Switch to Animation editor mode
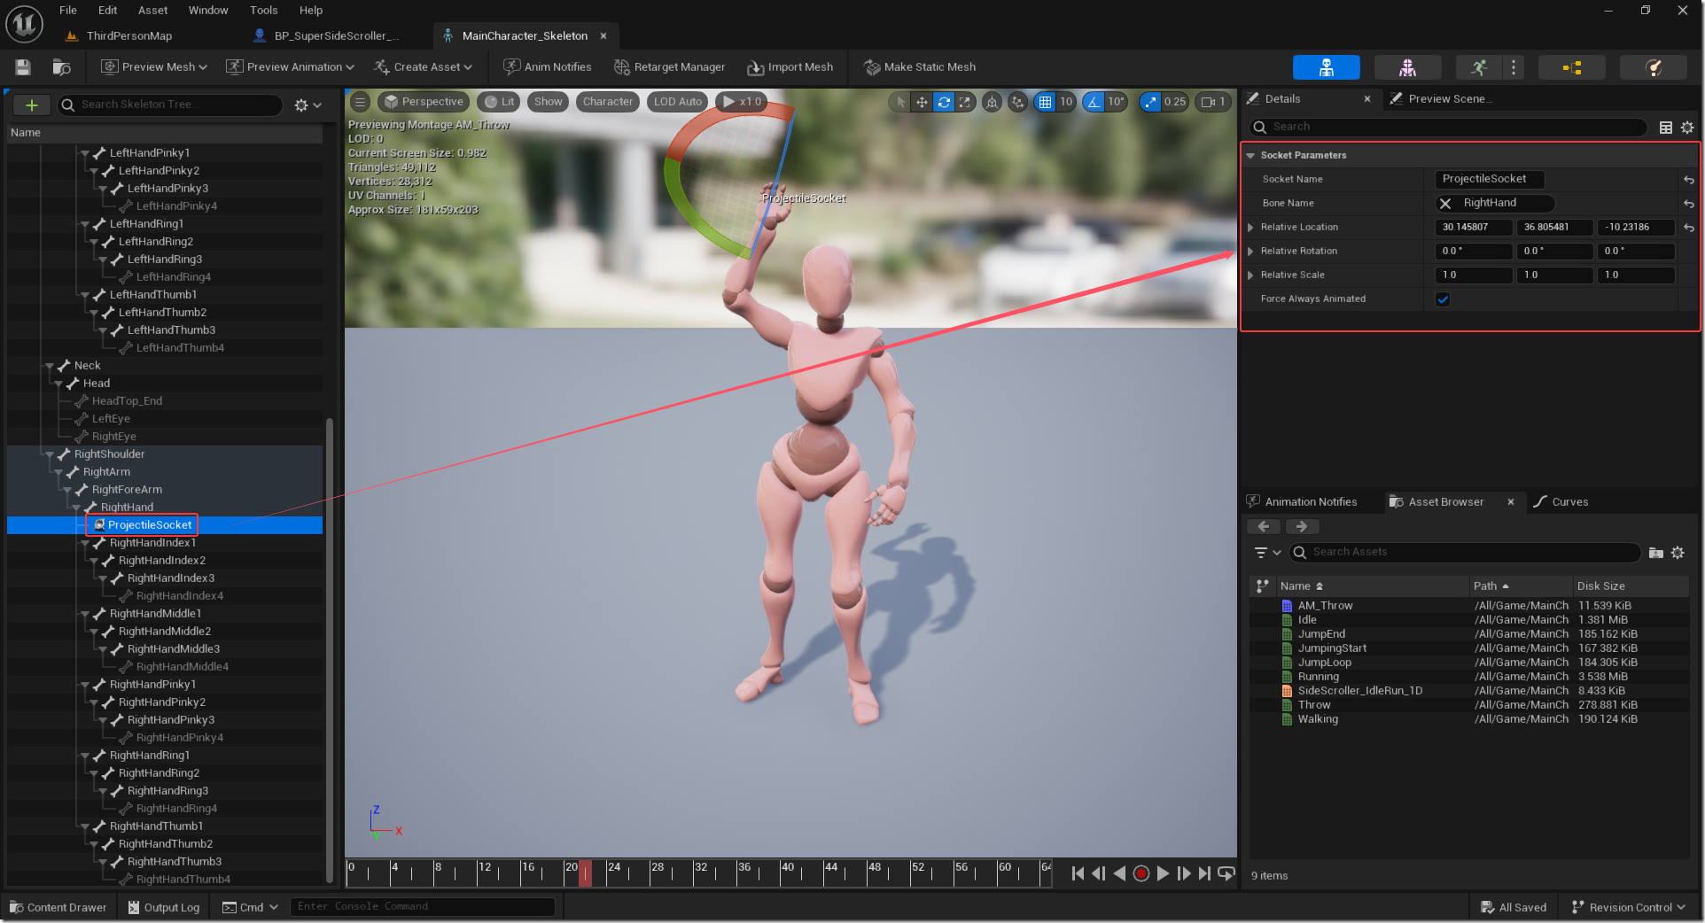This screenshot has width=1705, height=923. [1479, 67]
